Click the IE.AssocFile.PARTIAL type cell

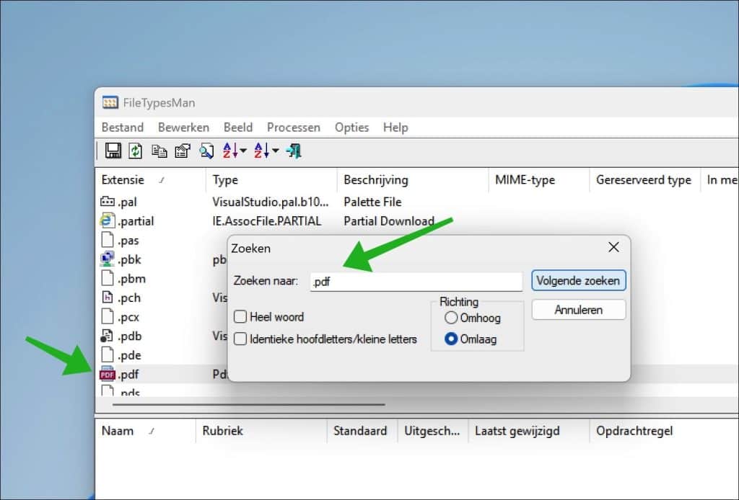[x=267, y=221]
